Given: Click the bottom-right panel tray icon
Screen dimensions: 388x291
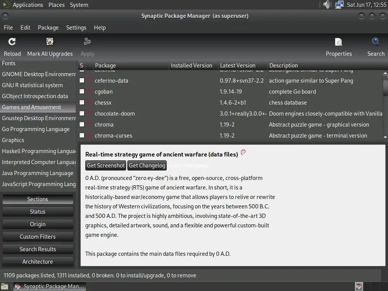Looking at the screenshot, I should [x=359, y=286].
